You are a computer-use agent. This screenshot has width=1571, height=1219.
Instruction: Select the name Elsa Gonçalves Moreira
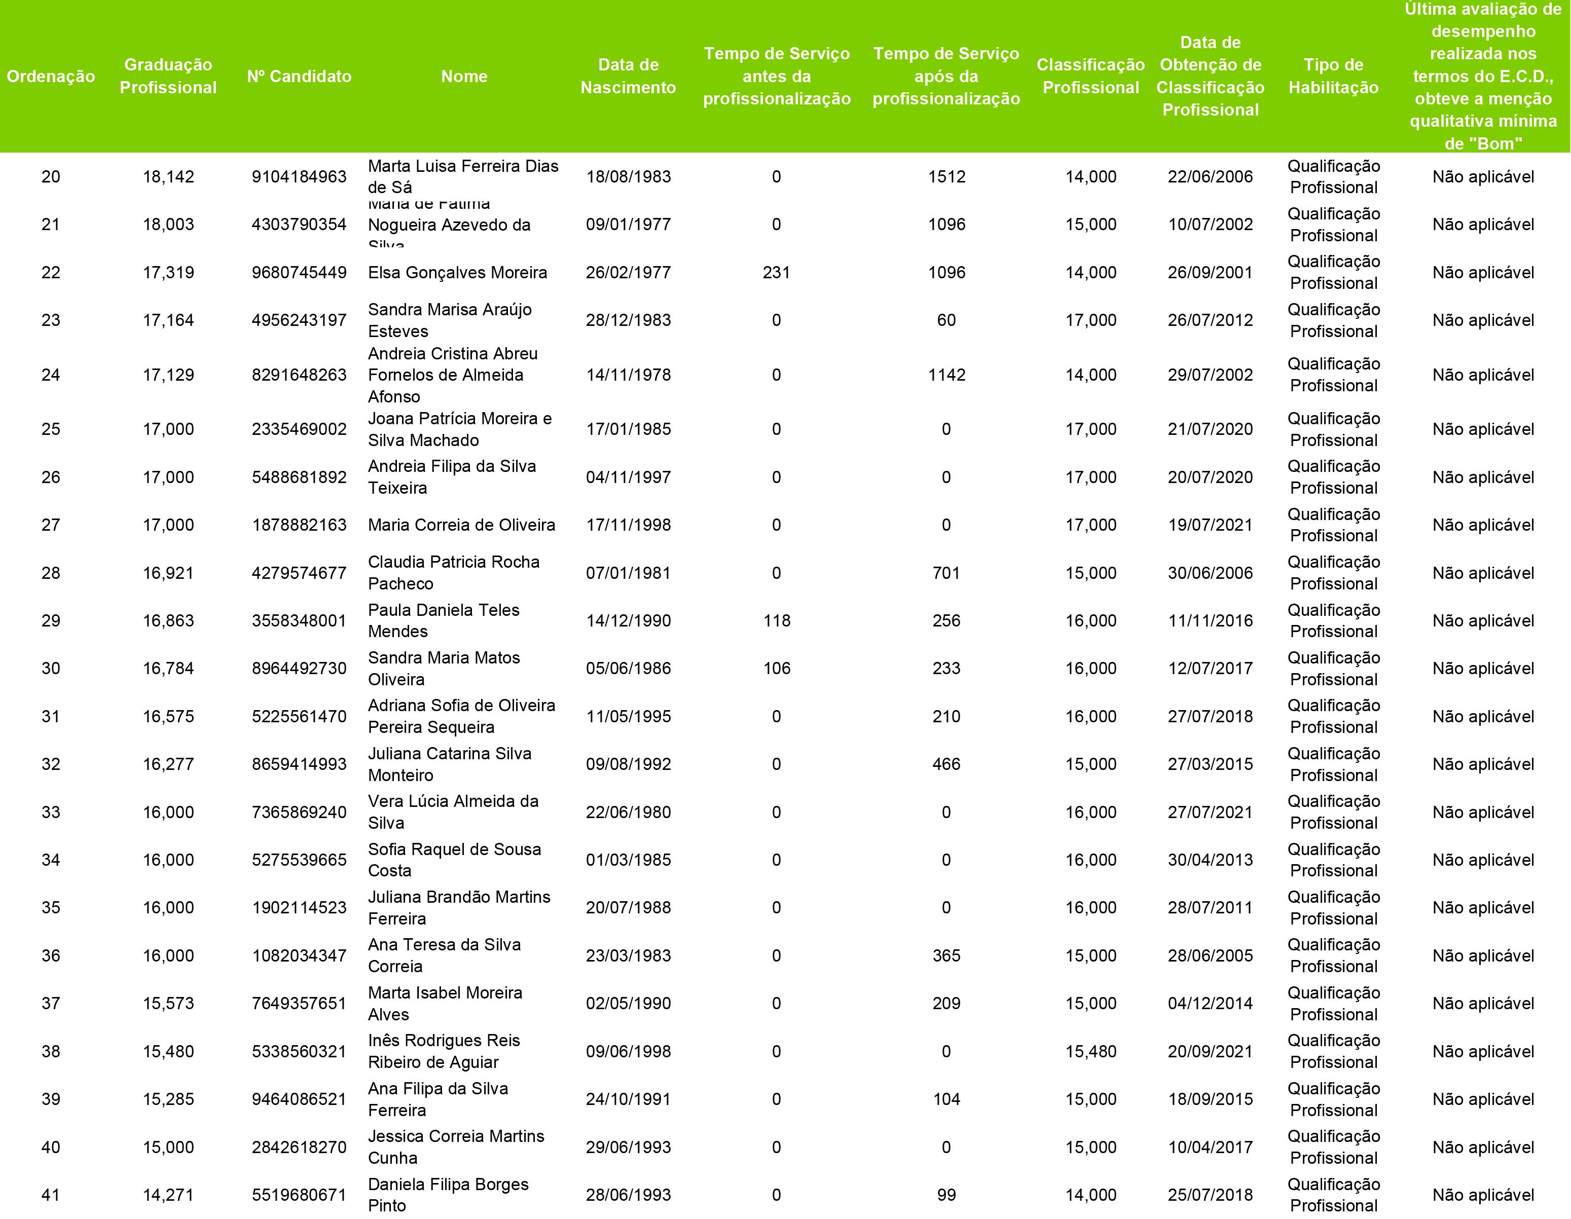tap(457, 273)
